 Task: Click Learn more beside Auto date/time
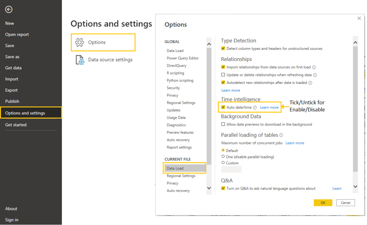coord(269,107)
